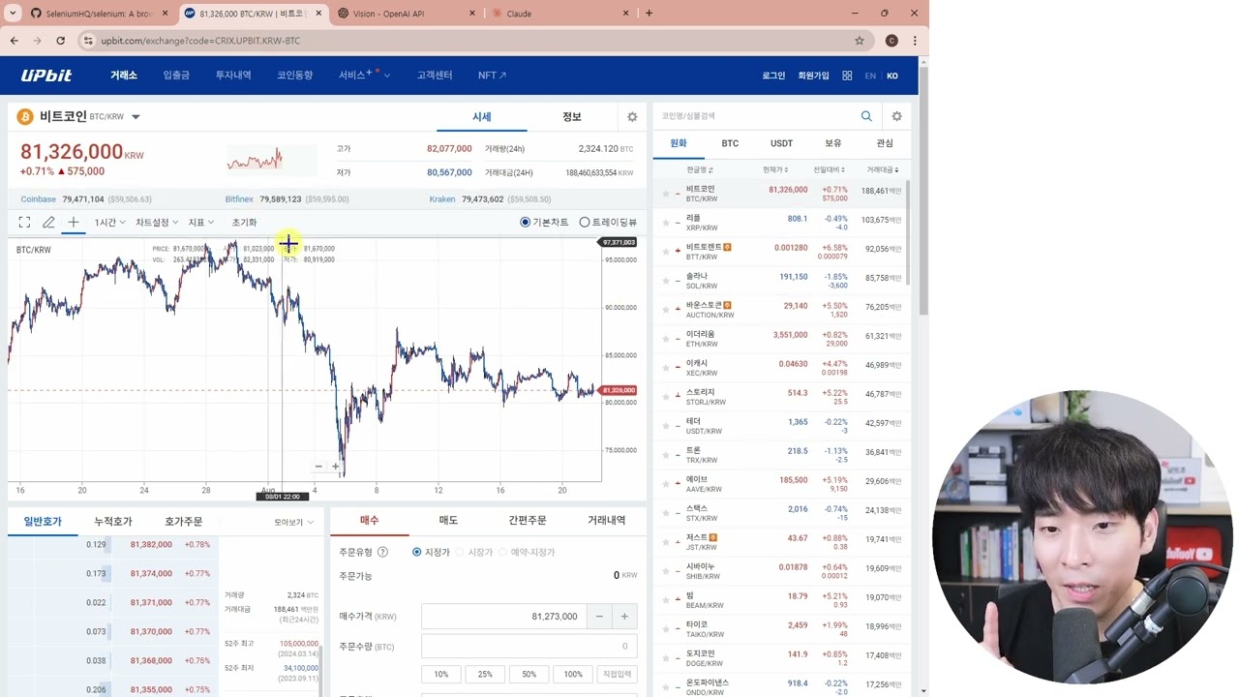
Task: Select the chart crosshair tool
Action: click(x=73, y=223)
